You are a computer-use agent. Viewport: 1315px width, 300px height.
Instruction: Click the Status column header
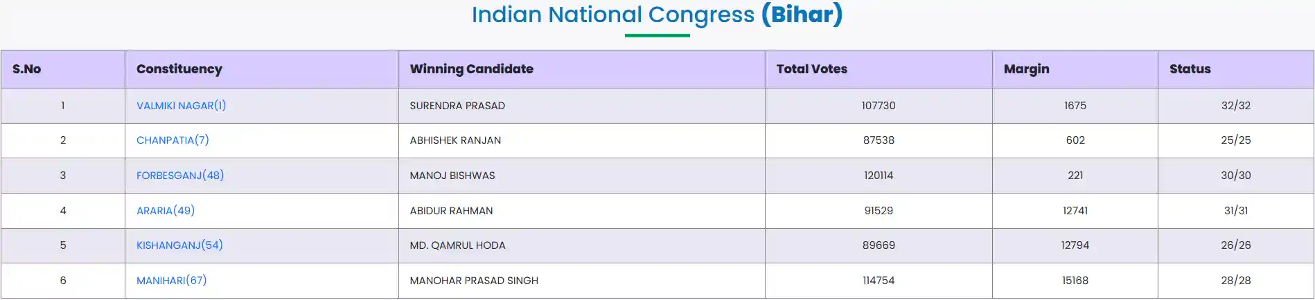pos(1190,69)
